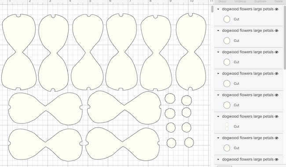Select third-row right small scalloped circle

(x=187, y=127)
